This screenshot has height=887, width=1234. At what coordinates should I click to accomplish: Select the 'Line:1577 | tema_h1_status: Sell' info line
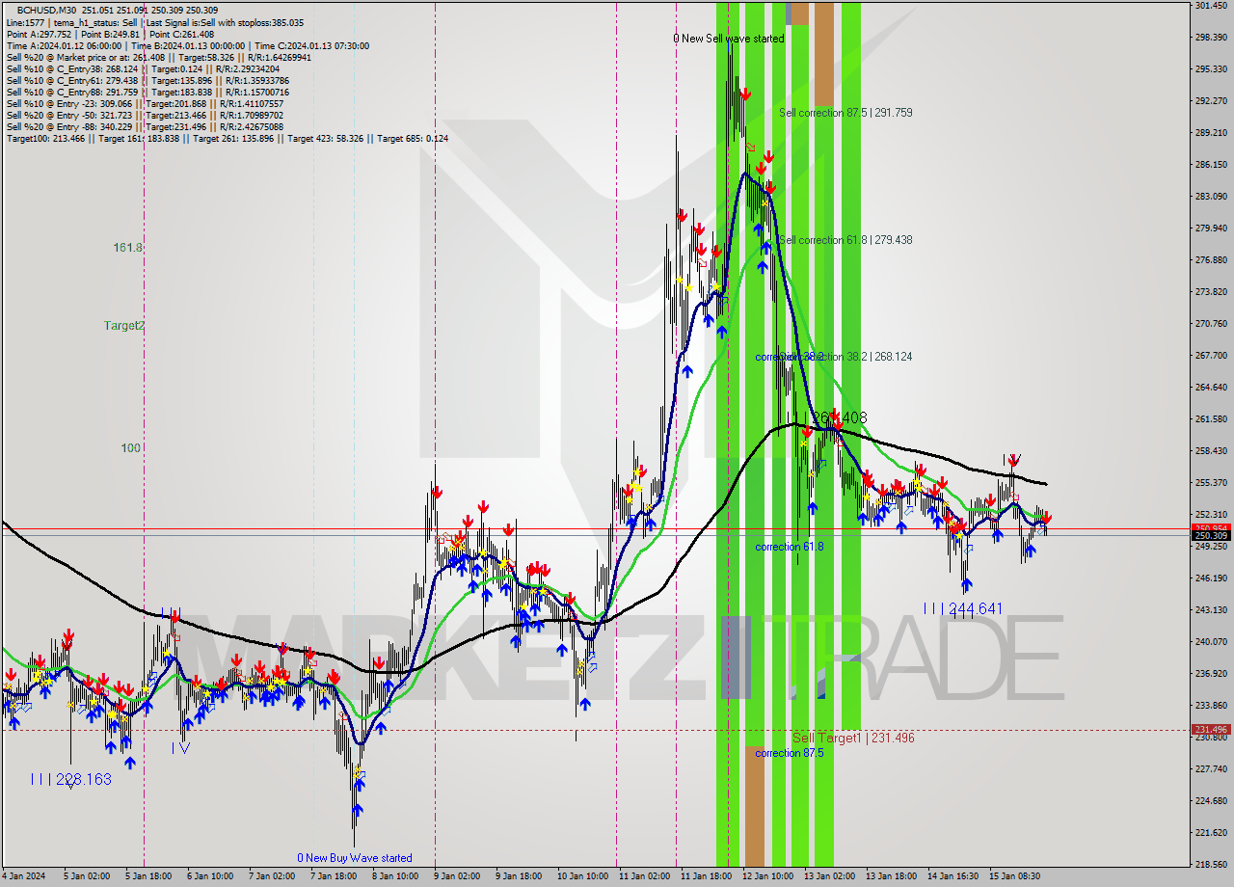pyautogui.click(x=155, y=22)
